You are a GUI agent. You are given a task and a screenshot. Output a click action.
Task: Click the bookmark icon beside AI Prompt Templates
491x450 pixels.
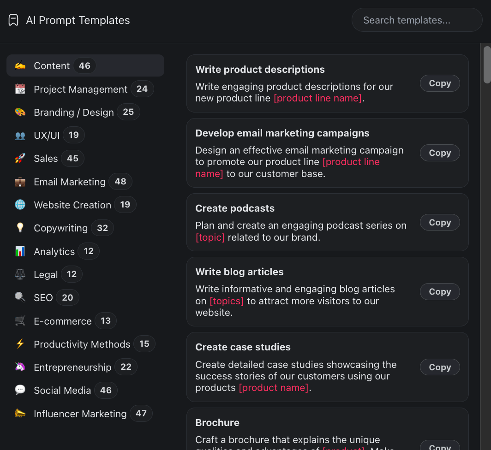pos(13,20)
